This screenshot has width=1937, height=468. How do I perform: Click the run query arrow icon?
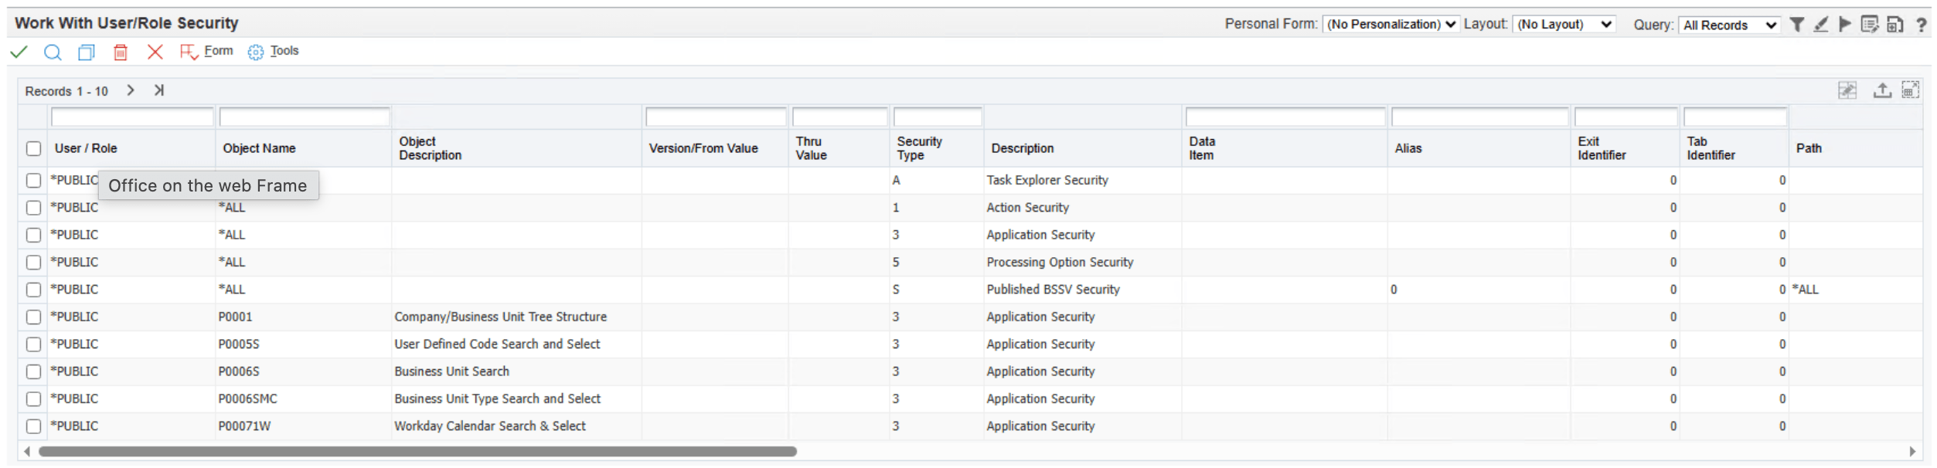click(1846, 25)
